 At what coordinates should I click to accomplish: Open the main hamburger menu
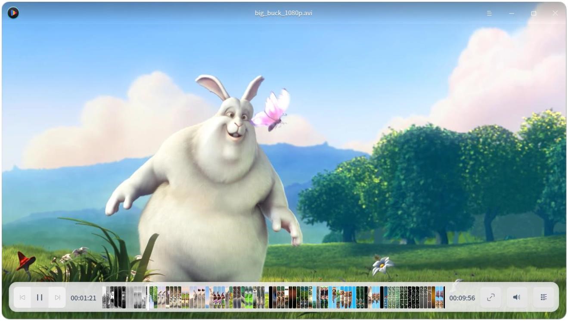[489, 13]
